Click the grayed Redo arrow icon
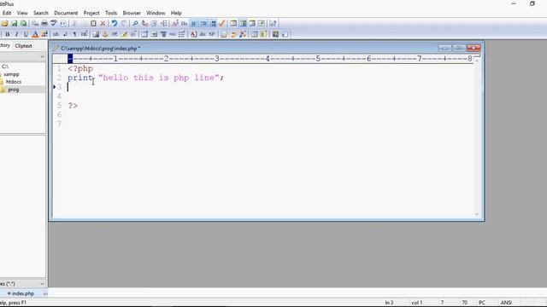Image resolution: width=547 pixels, height=307 pixels. [124, 23]
